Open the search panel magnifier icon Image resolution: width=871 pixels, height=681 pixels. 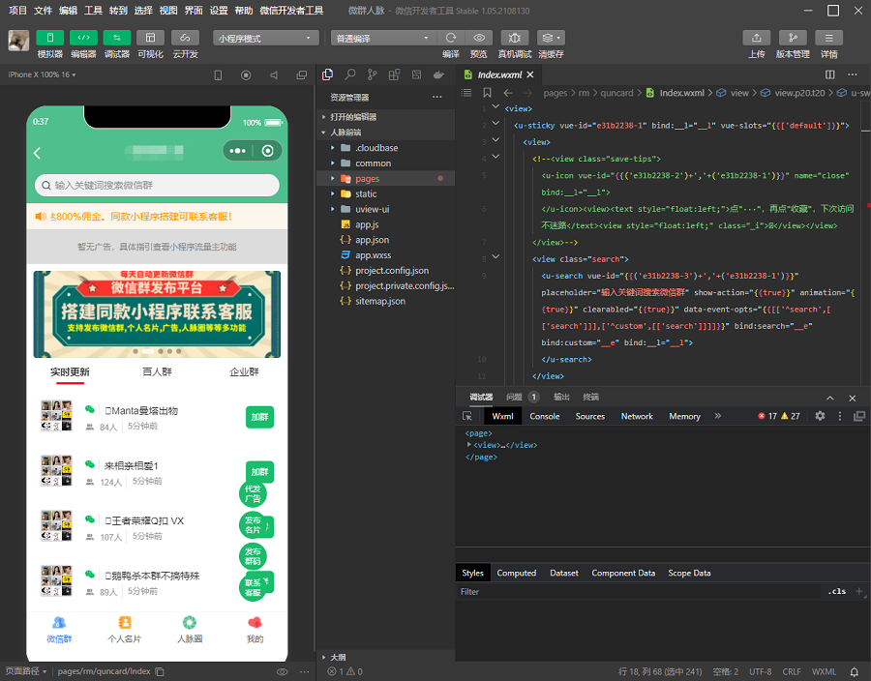(x=350, y=74)
